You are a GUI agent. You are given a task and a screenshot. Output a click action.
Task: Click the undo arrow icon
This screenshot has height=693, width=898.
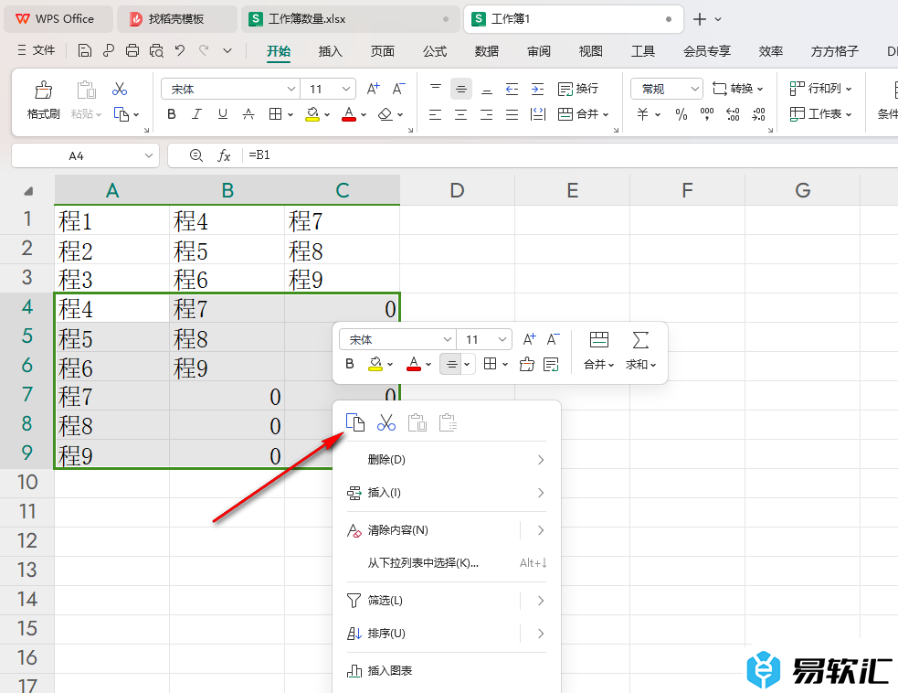click(x=180, y=50)
